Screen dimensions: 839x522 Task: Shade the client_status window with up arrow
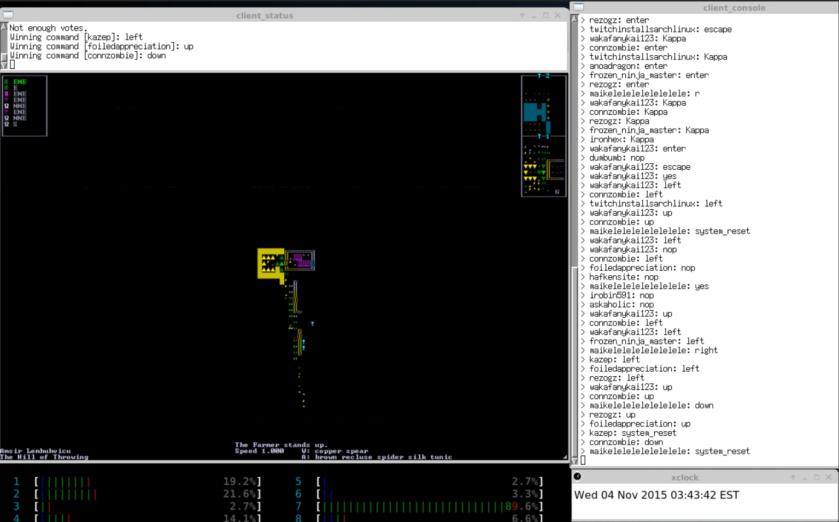point(522,15)
